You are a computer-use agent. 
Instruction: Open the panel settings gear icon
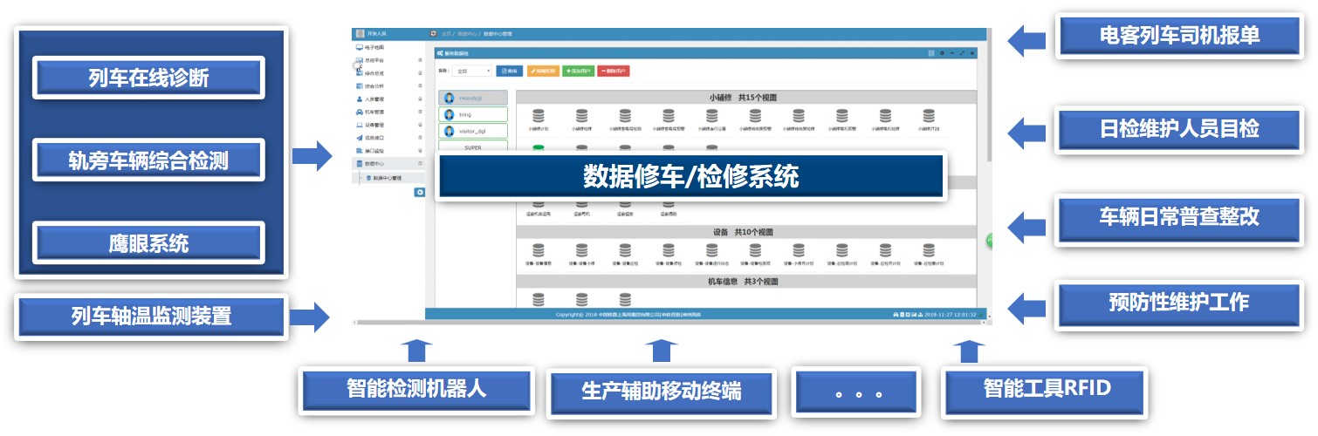tap(941, 53)
